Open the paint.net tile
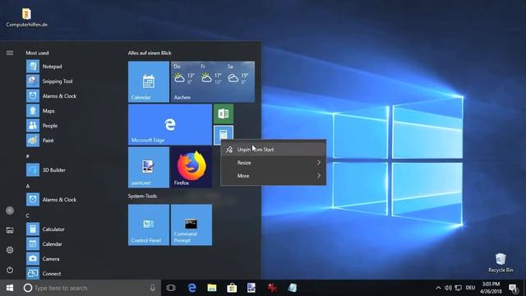This screenshot has width=526, height=296. click(x=149, y=167)
